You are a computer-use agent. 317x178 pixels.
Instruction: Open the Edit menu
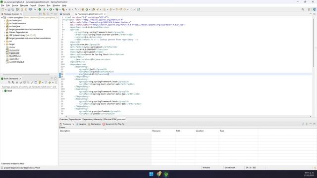(8, 5)
